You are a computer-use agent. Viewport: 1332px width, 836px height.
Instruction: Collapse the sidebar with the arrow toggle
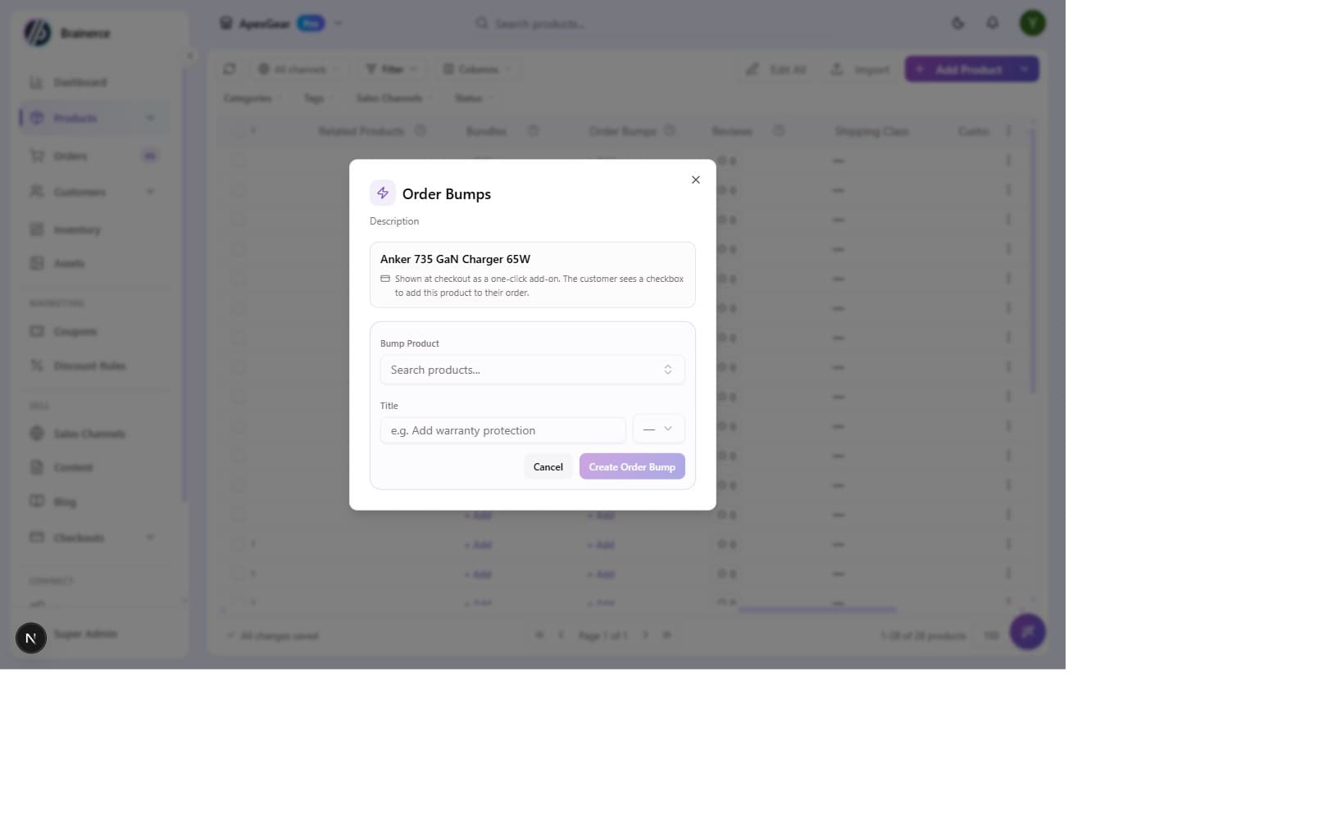(189, 56)
